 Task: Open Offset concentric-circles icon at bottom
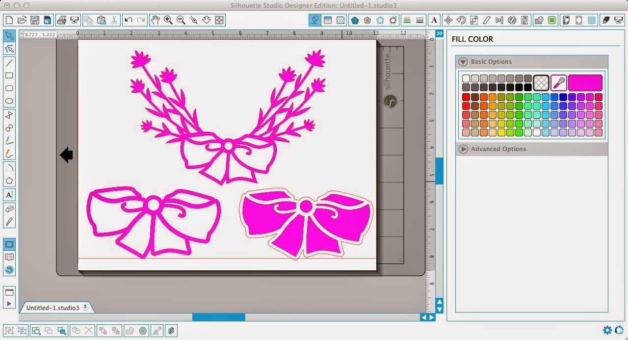143,331
